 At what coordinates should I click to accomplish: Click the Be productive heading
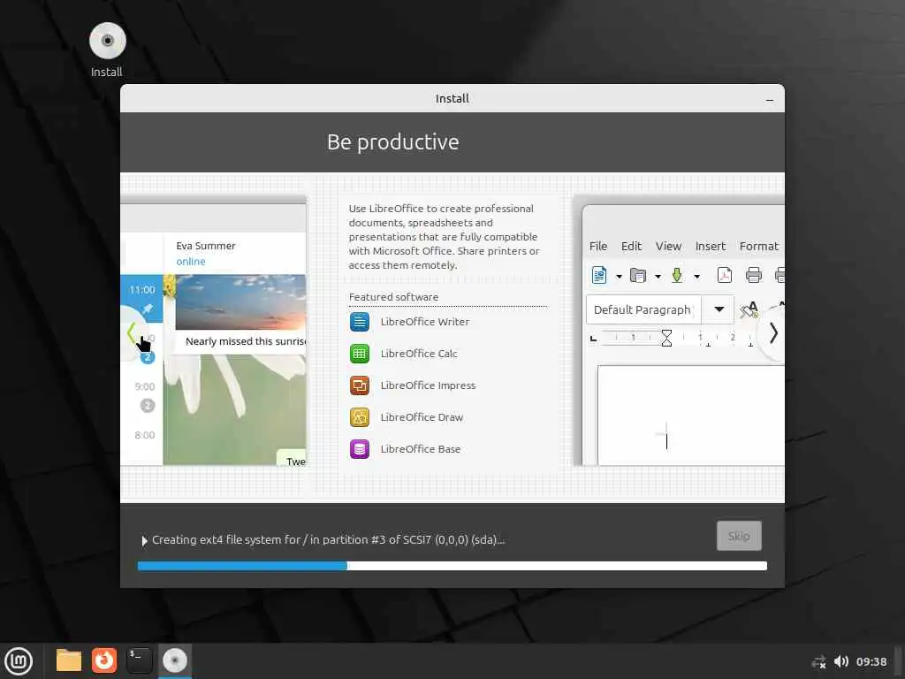pos(393,142)
